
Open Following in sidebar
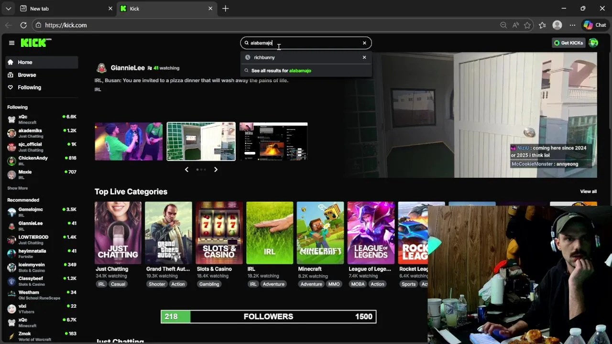pyautogui.click(x=42, y=87)
